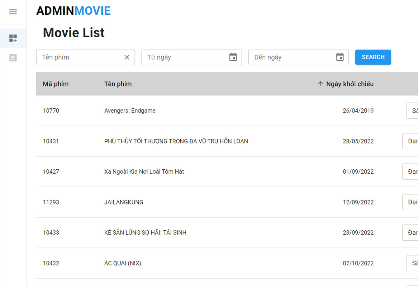Click inside the Từ ngày date field
The height and width of the screenshot is (287, 418).
(x=179, y=57)
